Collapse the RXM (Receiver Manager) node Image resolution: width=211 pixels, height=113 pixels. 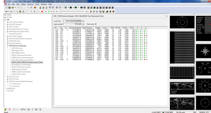[8, 46]
